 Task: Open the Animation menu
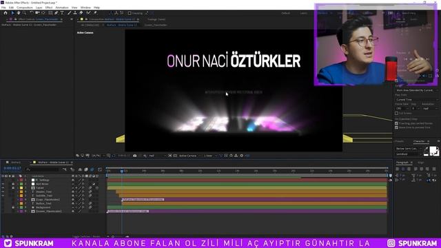[62, 8]
